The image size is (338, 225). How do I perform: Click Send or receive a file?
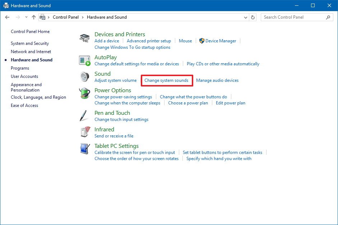tap(114, 136)
